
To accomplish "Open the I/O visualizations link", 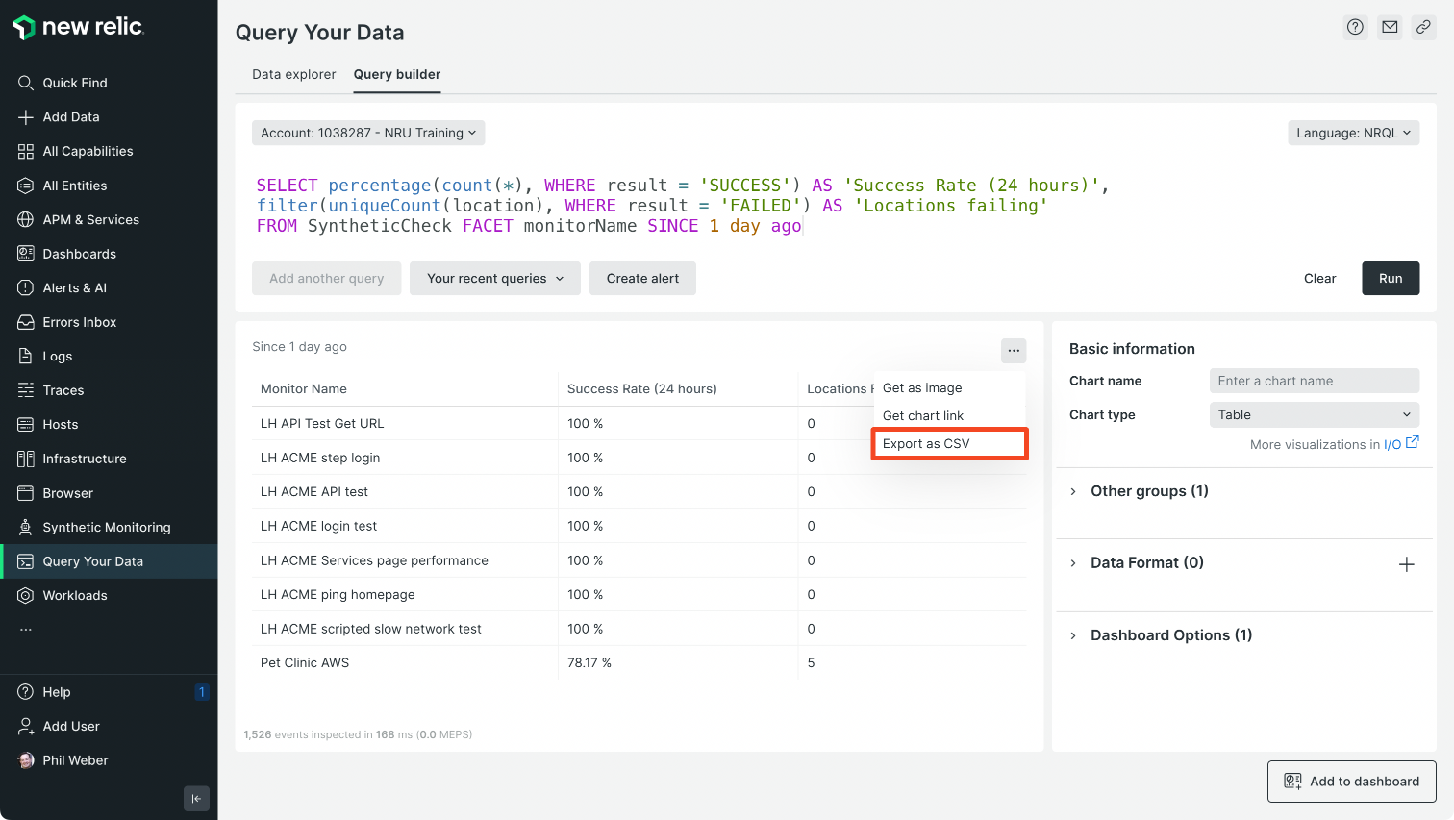I will 1400,444.
